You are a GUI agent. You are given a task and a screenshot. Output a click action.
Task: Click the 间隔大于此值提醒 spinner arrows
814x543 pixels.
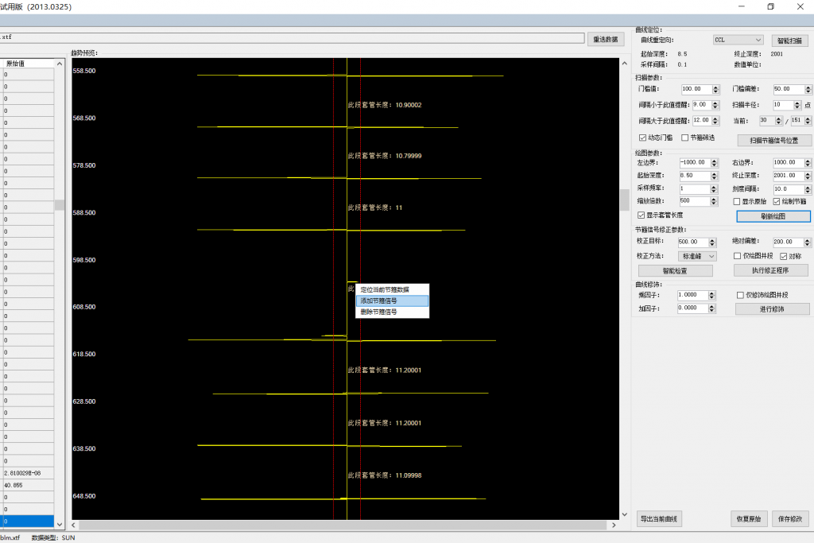(x=715, y=120)
